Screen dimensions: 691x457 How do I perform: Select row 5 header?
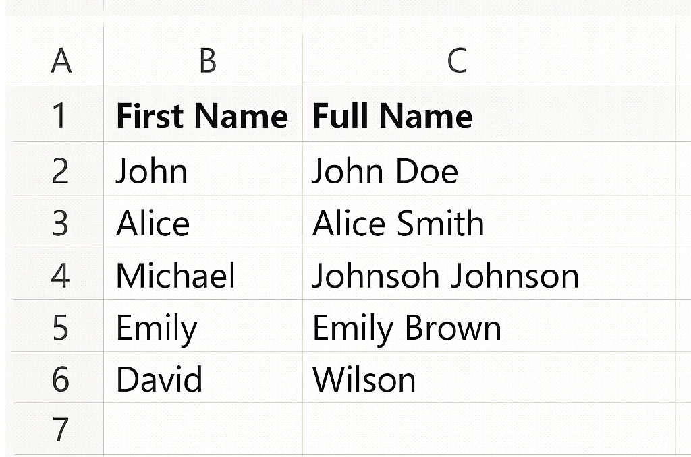click(60, 328)
